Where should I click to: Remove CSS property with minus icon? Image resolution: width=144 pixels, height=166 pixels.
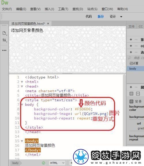coord(136,87)
